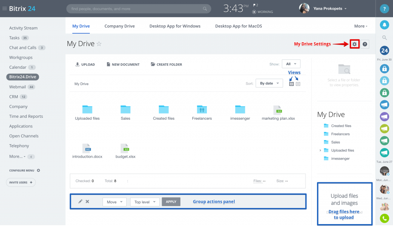Open My Drive settings gear icon

(354, 44)
